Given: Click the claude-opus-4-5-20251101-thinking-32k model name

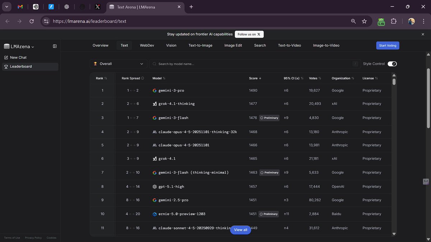Looking at the screenshot, I should 198,132.
